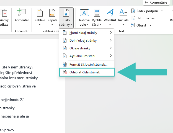Click the Horní okraj stránky page icon
173x133 pixels.
[x=65, y=33]
